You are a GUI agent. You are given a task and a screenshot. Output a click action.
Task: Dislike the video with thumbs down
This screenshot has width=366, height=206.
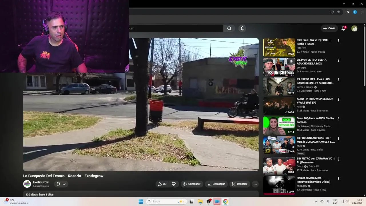click(x=174, y=184)
